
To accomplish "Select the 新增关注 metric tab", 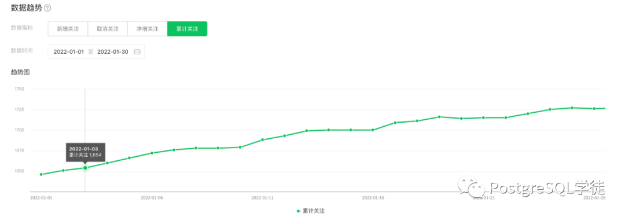I will pos(68,29).
